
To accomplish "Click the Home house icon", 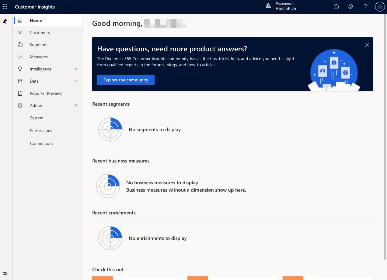I will pyautogui.click(x=20, y=20).
